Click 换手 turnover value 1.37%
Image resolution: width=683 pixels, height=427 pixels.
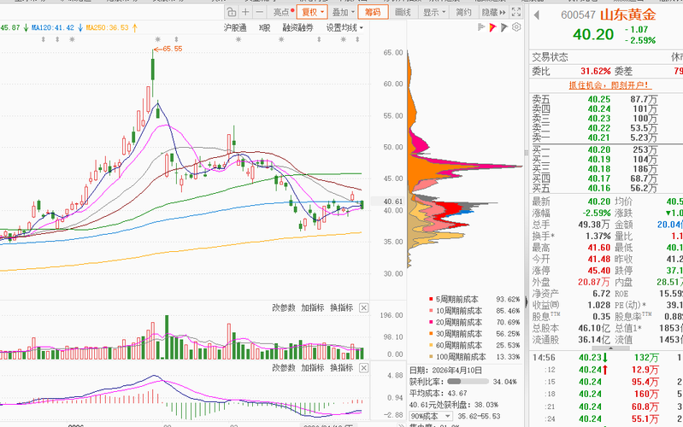tap(598, 236)
